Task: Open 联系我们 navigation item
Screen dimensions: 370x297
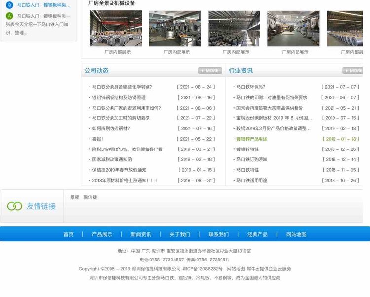Action: (219, 234)
